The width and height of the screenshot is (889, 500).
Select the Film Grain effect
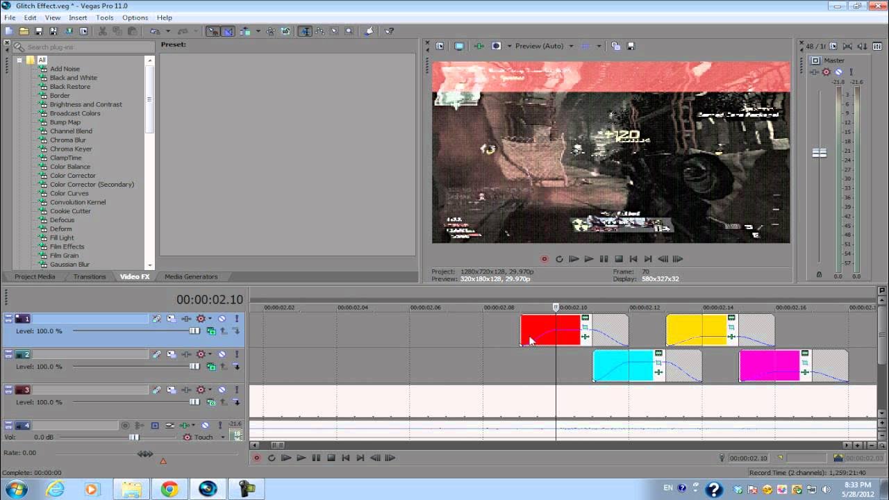64,256
